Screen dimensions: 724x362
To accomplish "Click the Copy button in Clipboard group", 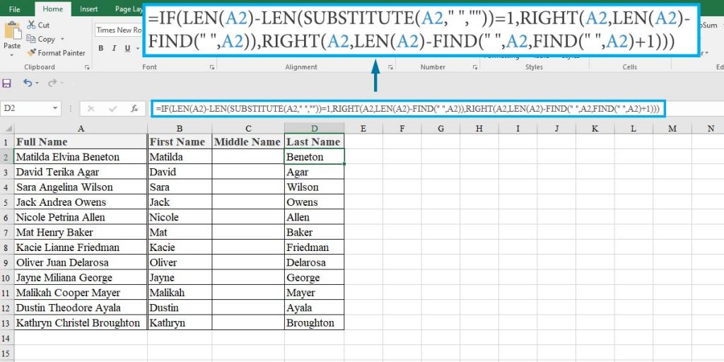I will 41,40.
